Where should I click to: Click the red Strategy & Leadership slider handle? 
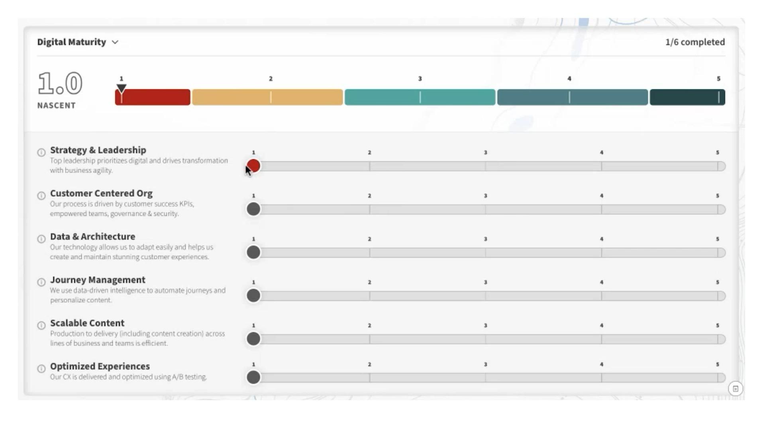[x=253, y=166]
